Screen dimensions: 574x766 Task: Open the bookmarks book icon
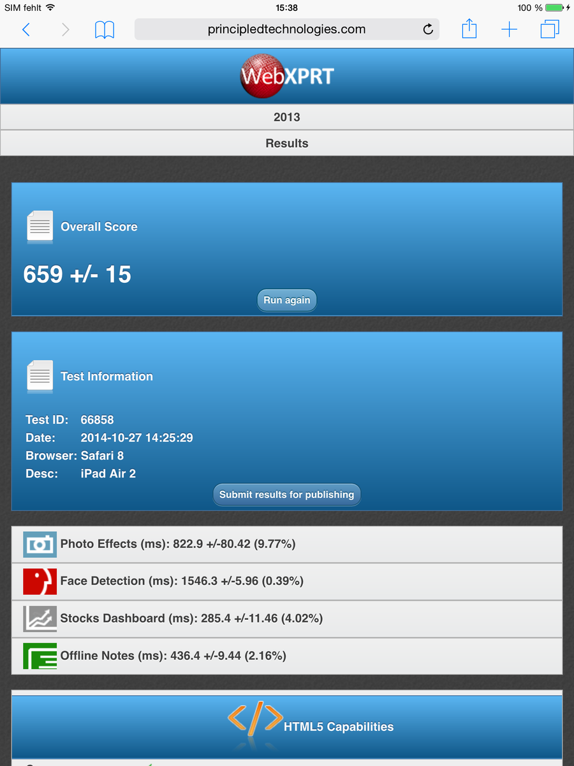pos(105,29)
